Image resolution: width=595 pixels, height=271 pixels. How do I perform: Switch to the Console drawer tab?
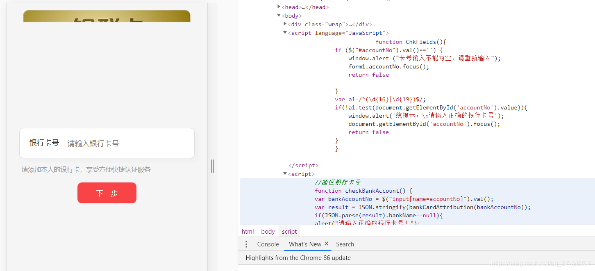[x=268, y=244]
